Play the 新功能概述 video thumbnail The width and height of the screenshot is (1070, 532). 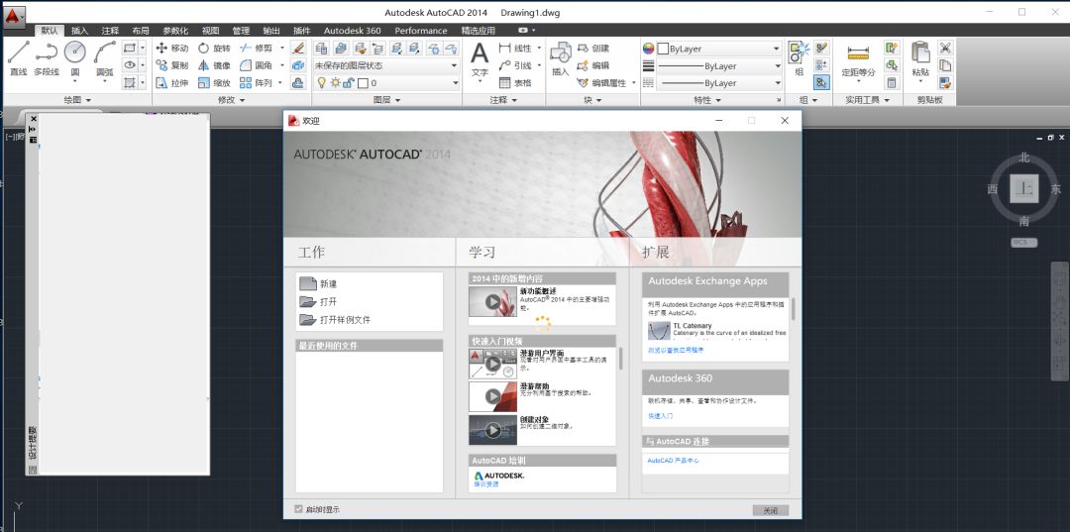[x=492, y=301]
